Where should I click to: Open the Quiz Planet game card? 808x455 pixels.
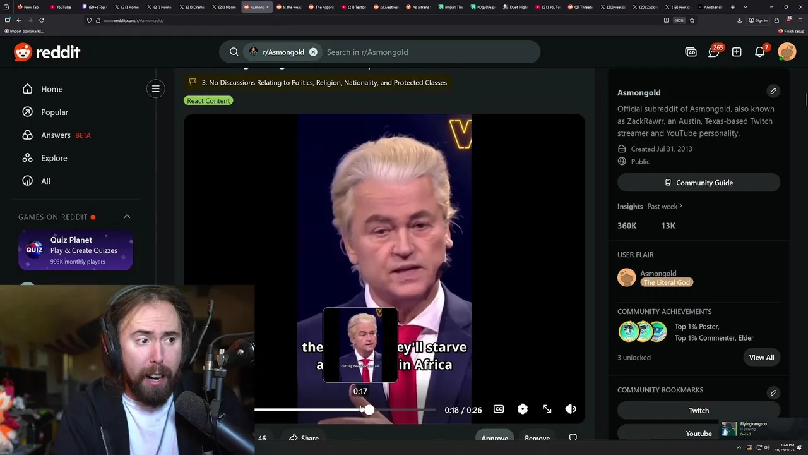pos(76,250)
